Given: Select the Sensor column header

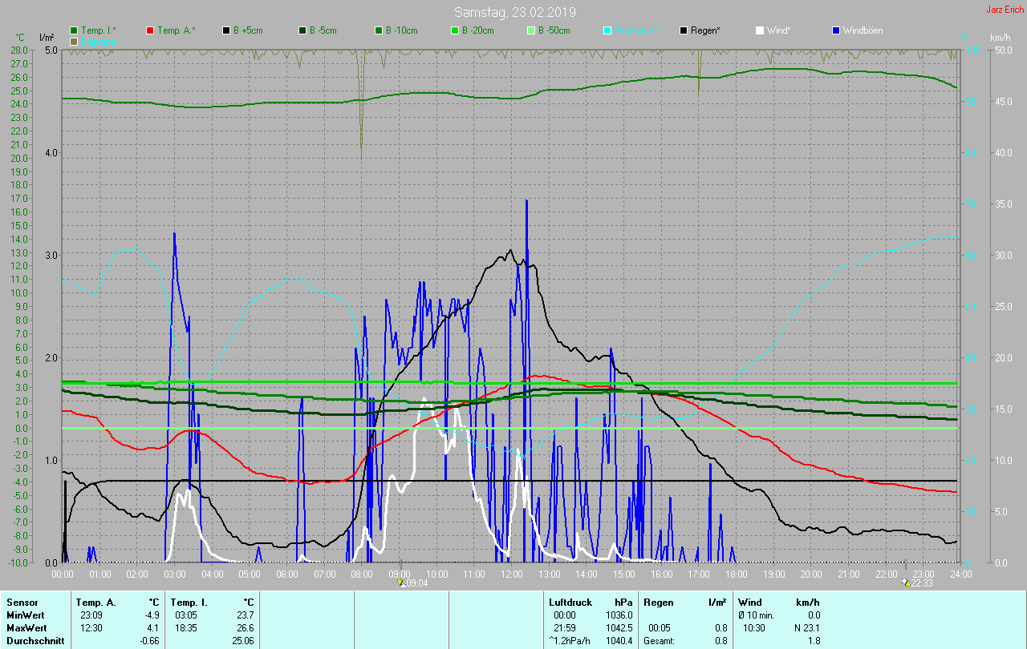Looking at the screenshot, I should point(22,602).
